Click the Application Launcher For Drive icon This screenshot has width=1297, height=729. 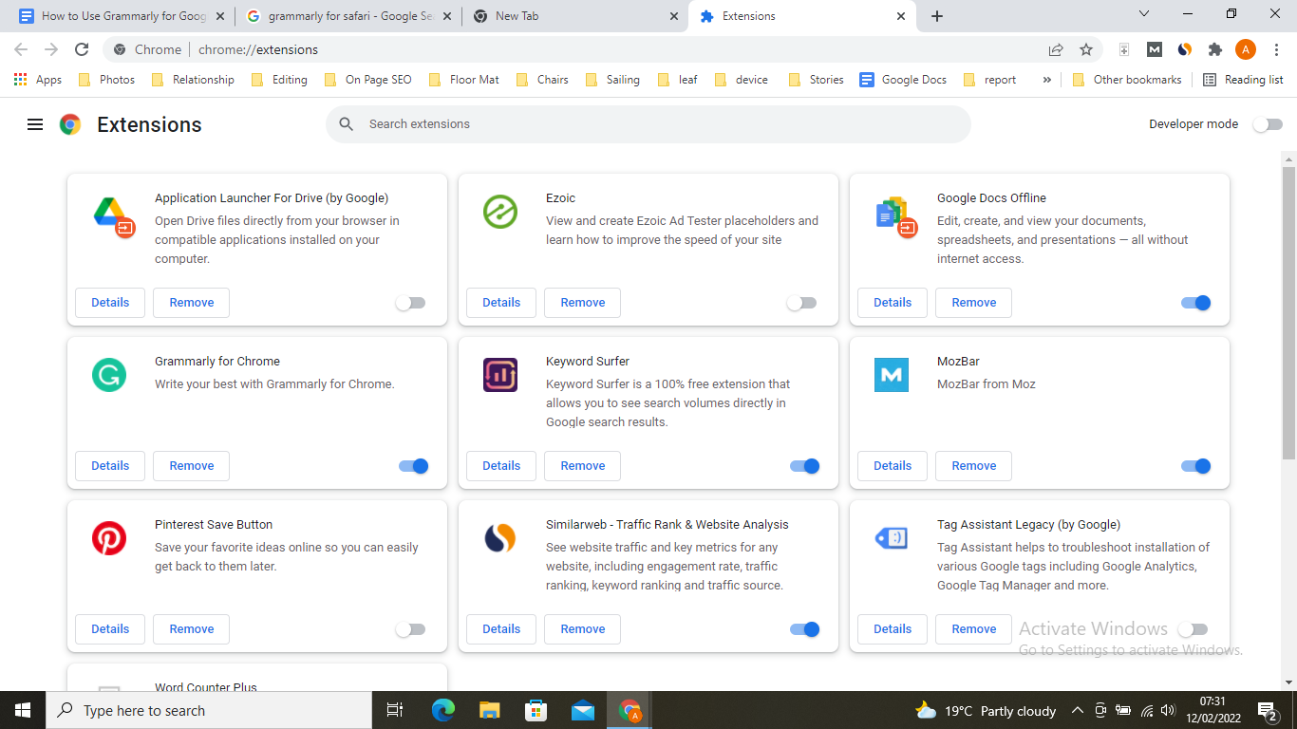(114, 215)
